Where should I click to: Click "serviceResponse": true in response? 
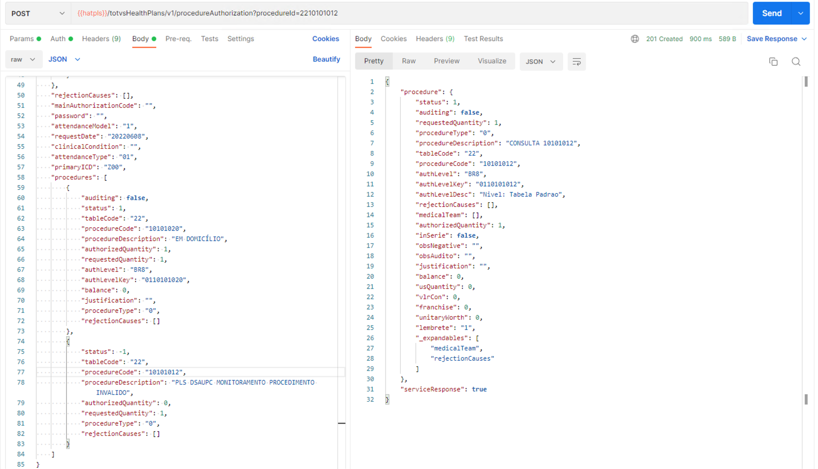(x=444, y=389)
